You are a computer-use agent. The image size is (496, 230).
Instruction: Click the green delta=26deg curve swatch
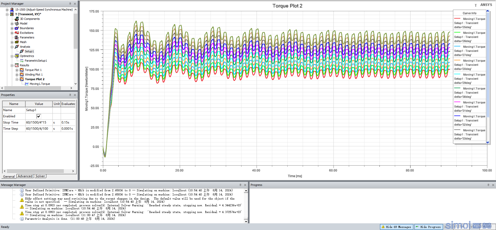point(457,32)
